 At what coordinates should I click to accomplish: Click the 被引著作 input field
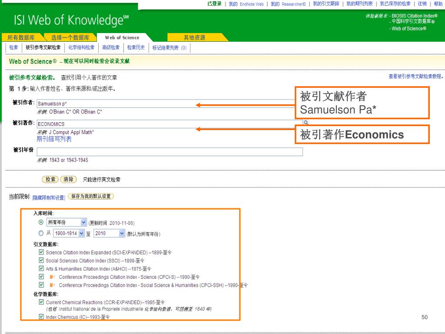pos(169,124)
